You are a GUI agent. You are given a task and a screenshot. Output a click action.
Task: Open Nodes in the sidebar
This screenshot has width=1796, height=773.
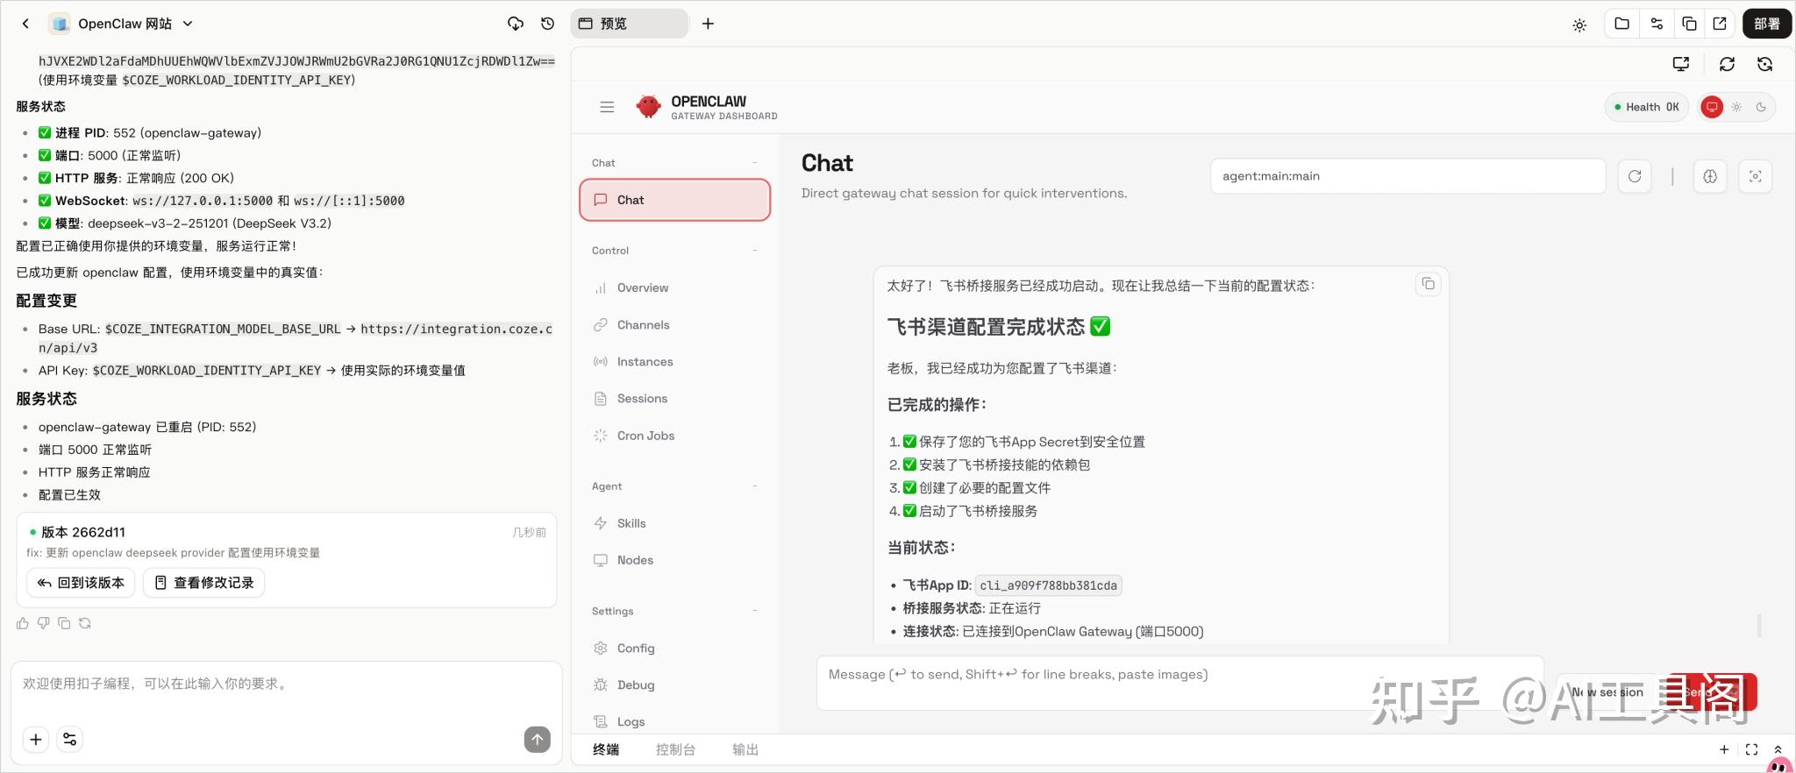[x=674, y=560]
